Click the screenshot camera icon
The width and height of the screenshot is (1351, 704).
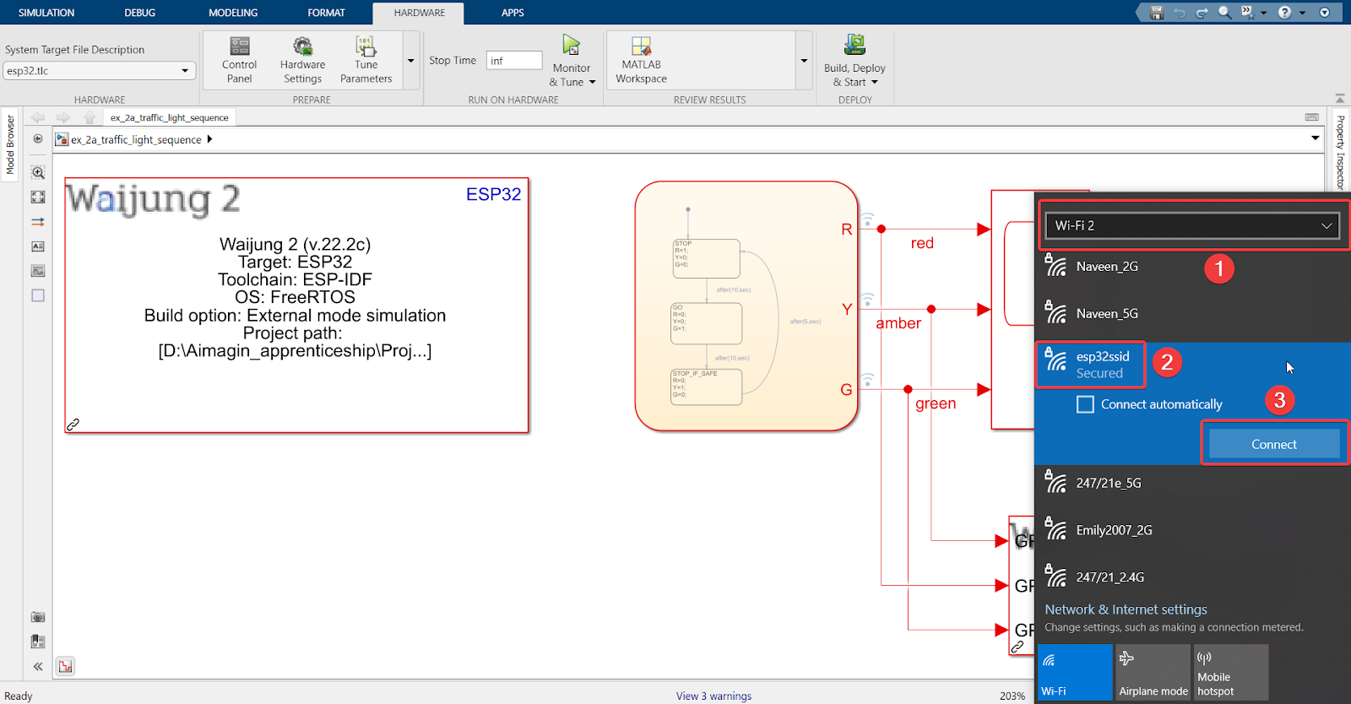point(38,617)
